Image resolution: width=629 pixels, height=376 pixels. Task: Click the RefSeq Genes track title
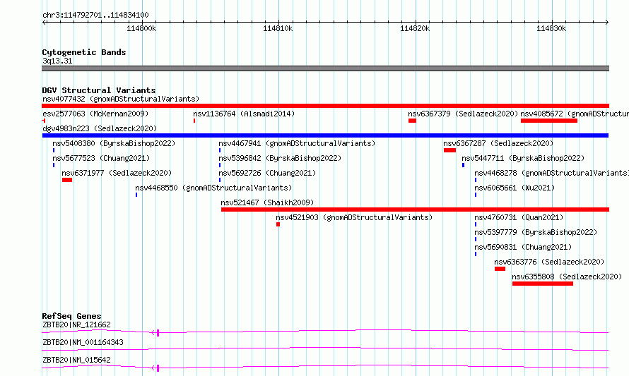point(71,316)
